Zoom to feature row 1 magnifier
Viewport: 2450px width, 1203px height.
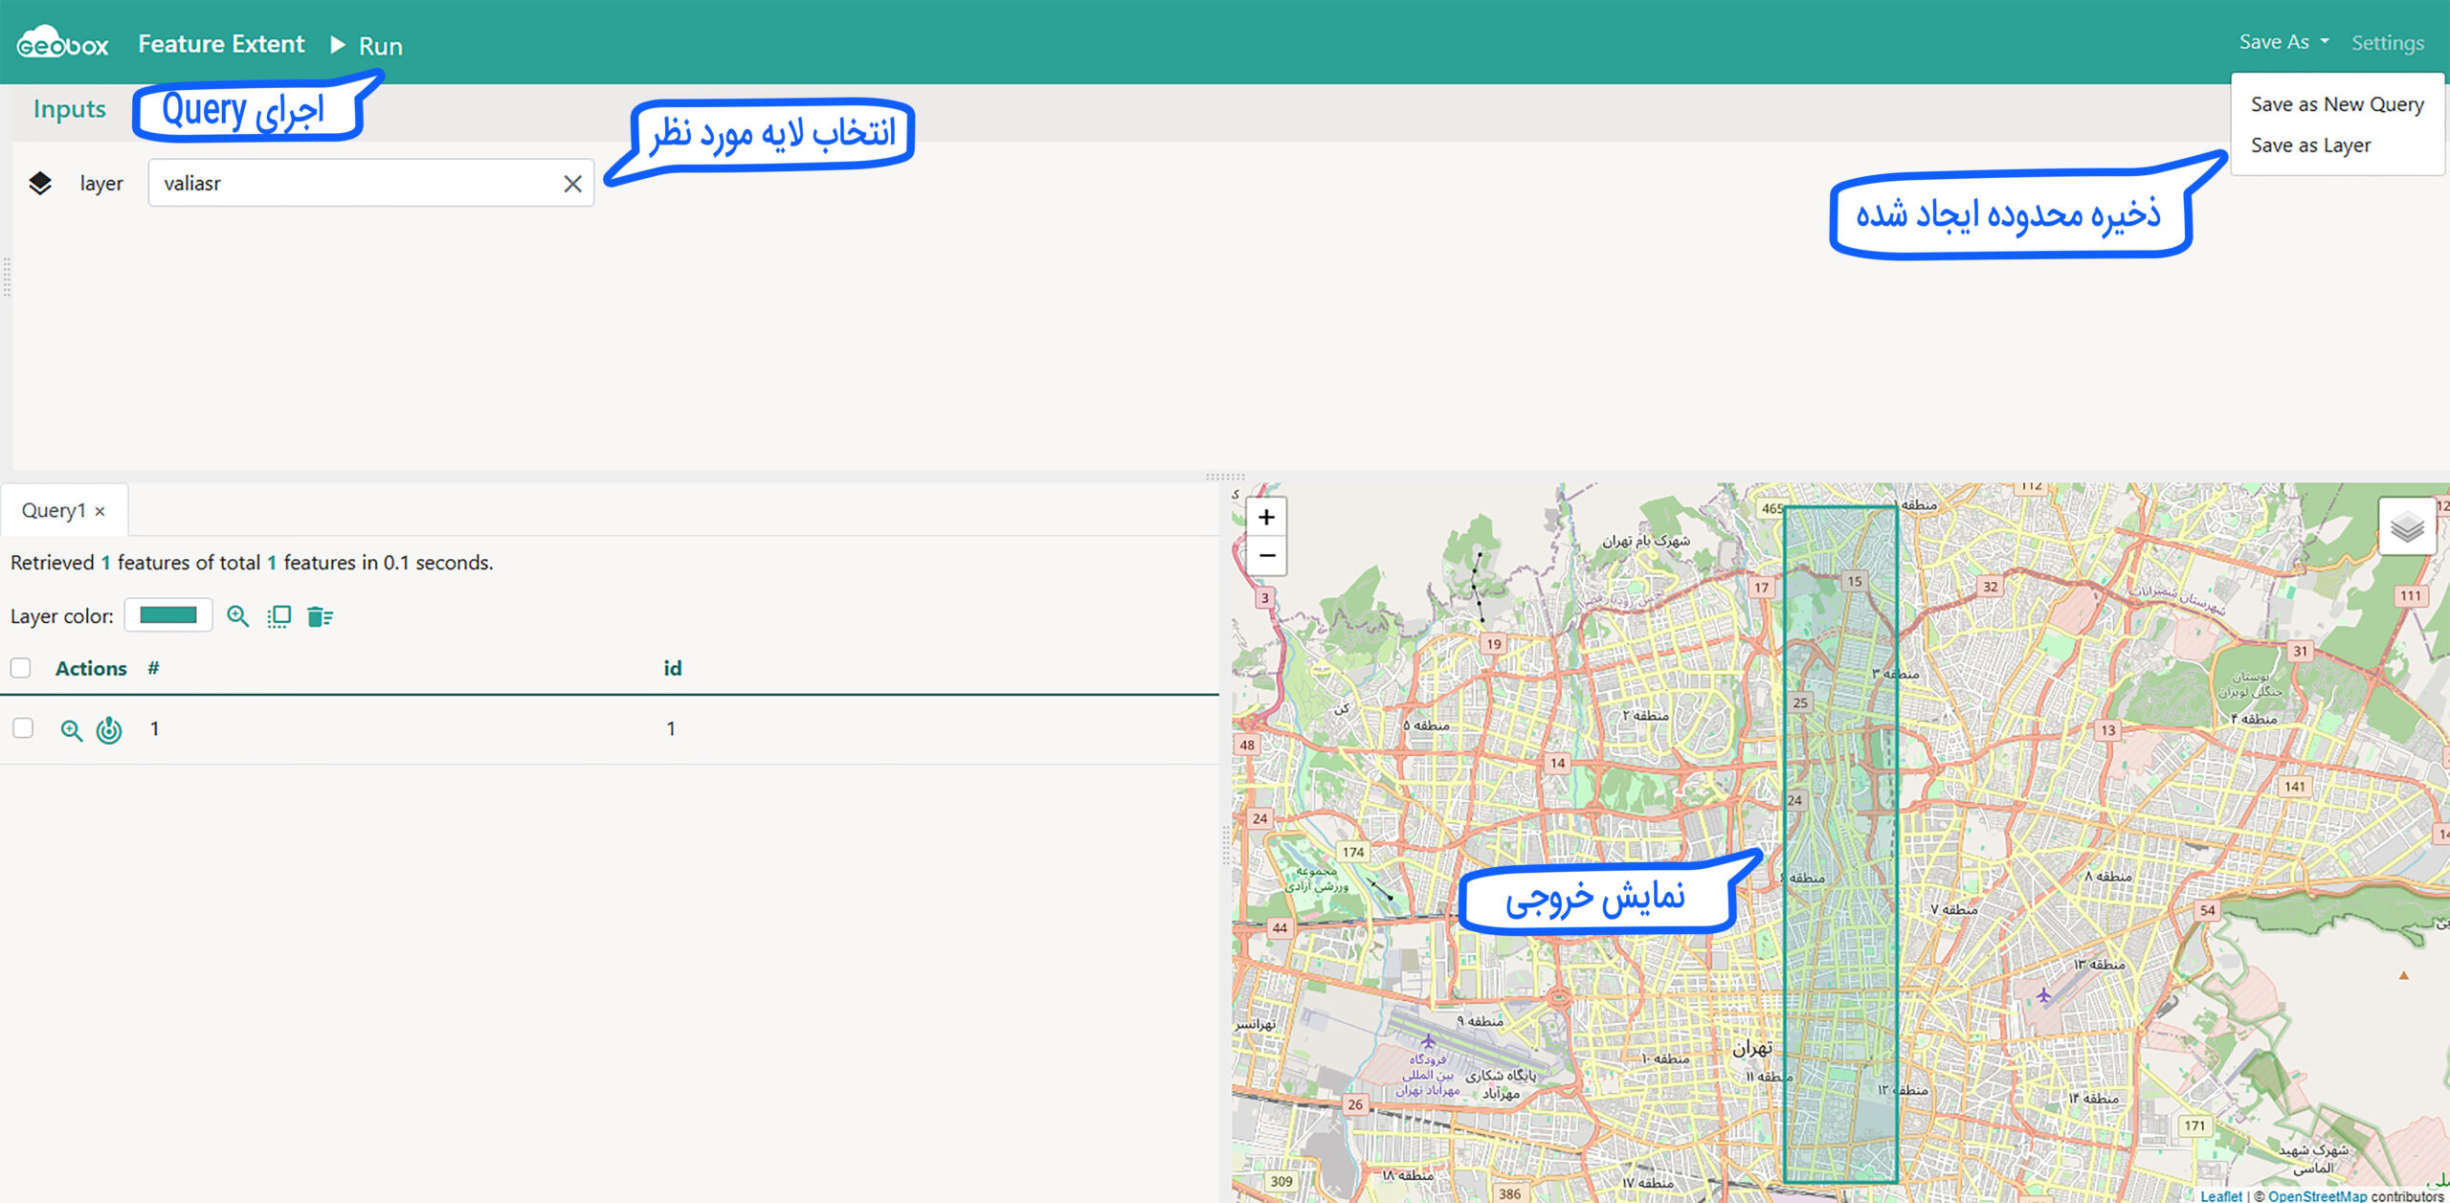tap(71, 730)
